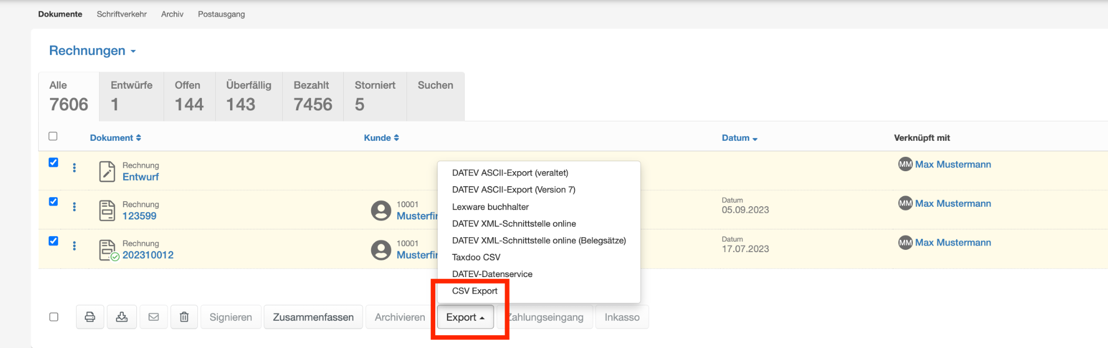Click the Zahlungseingang button
Viewport: 1108px width, 348px height.
coord(546,317)
